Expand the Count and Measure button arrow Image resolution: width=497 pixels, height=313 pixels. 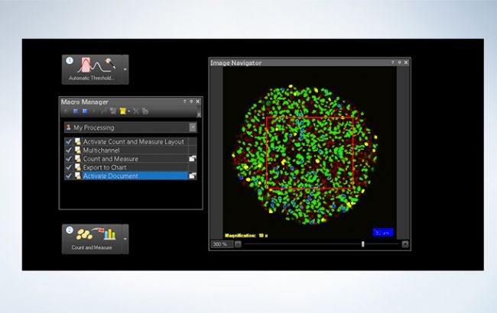[x=125, y=238]
